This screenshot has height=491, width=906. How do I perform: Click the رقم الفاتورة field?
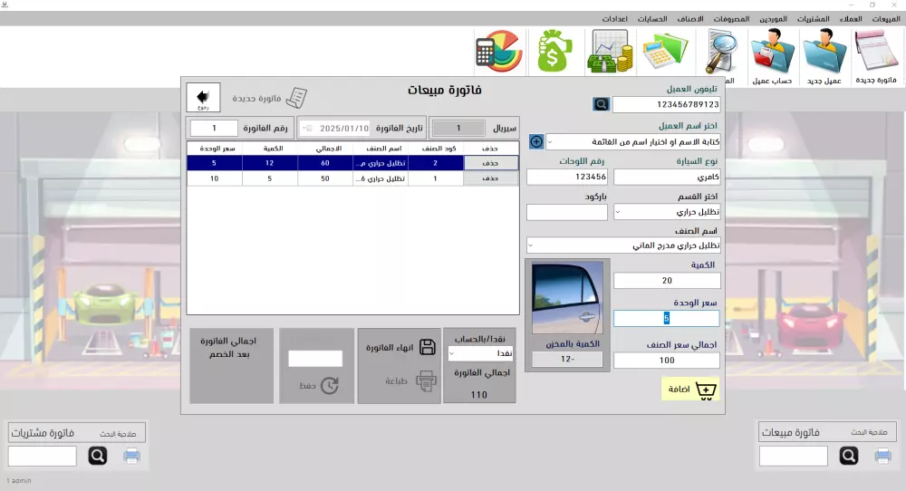(214, 129)
